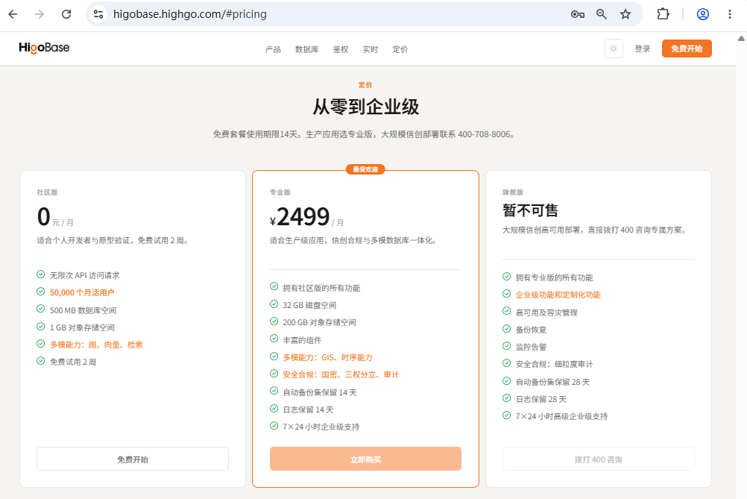Screen dimensions: 747x499
Task: Click check icon beside 日志保留 28 天
Action: [506, 398]
